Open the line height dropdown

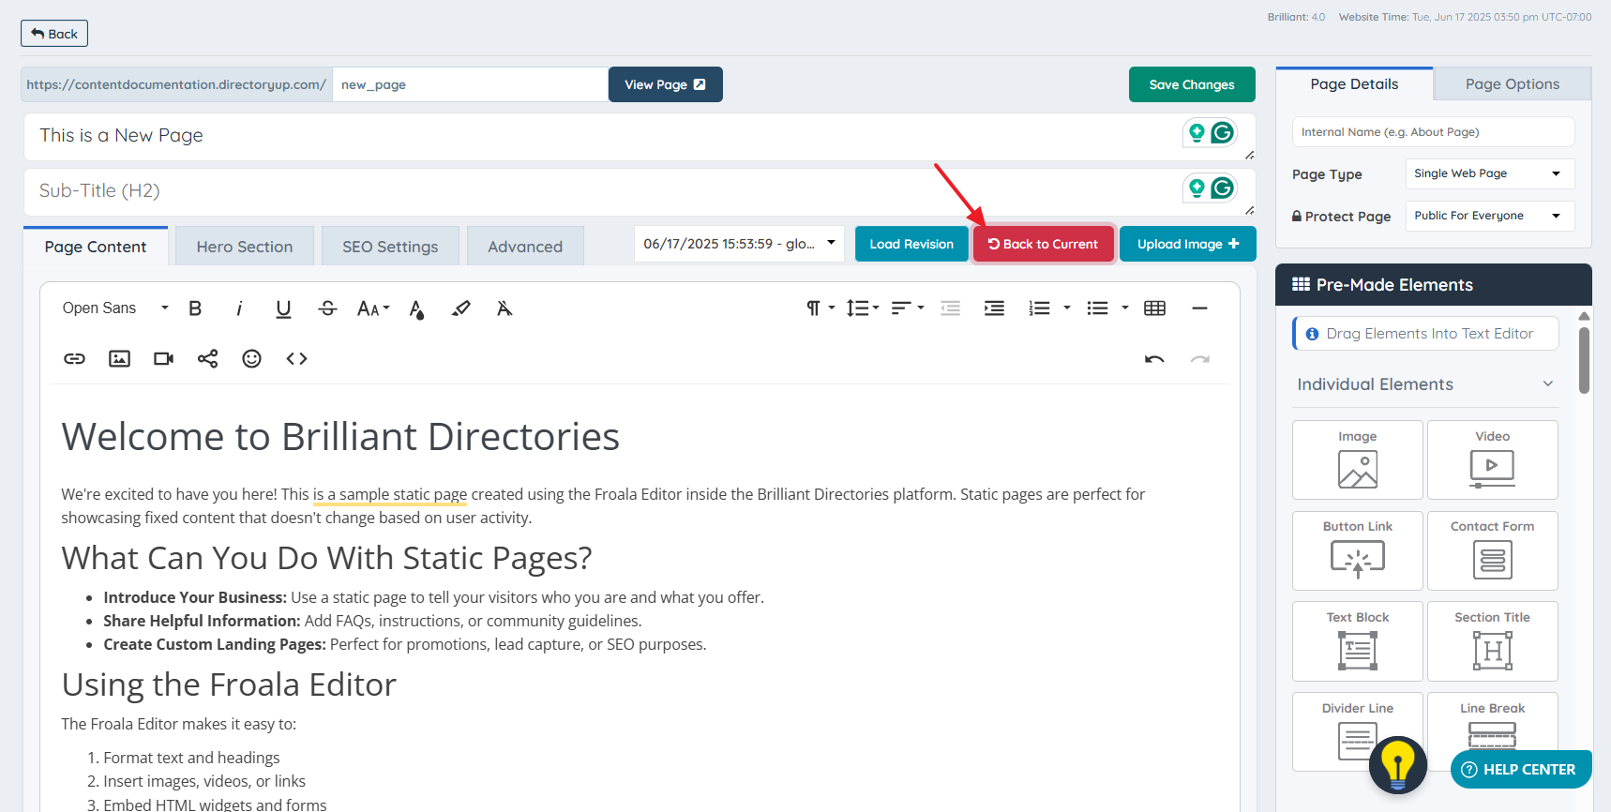[862, 308]
